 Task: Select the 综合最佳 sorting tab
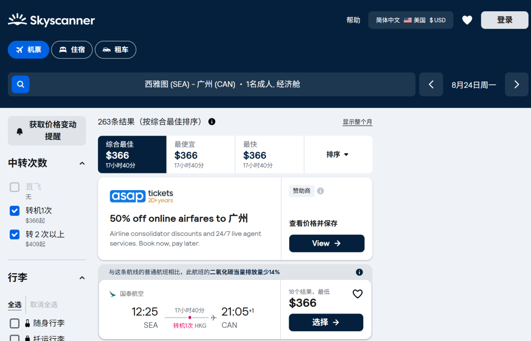(x=132, y=154)
